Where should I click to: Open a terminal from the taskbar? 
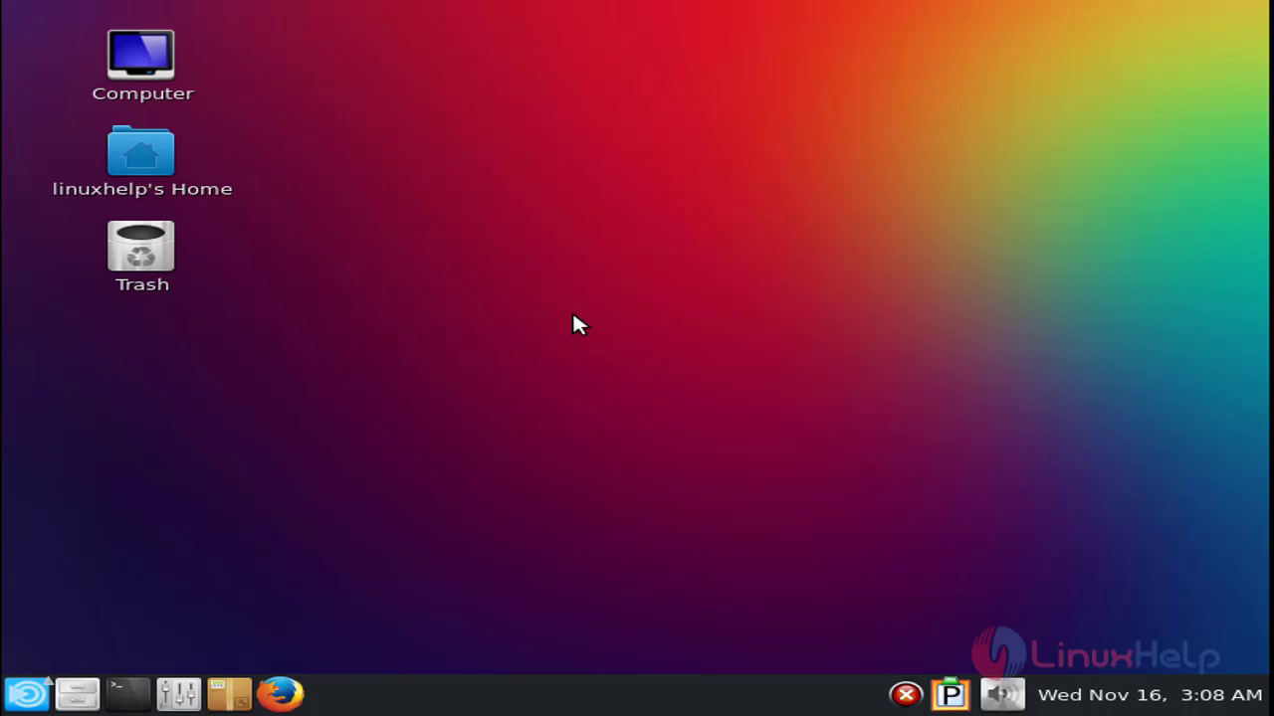point(127,693)
